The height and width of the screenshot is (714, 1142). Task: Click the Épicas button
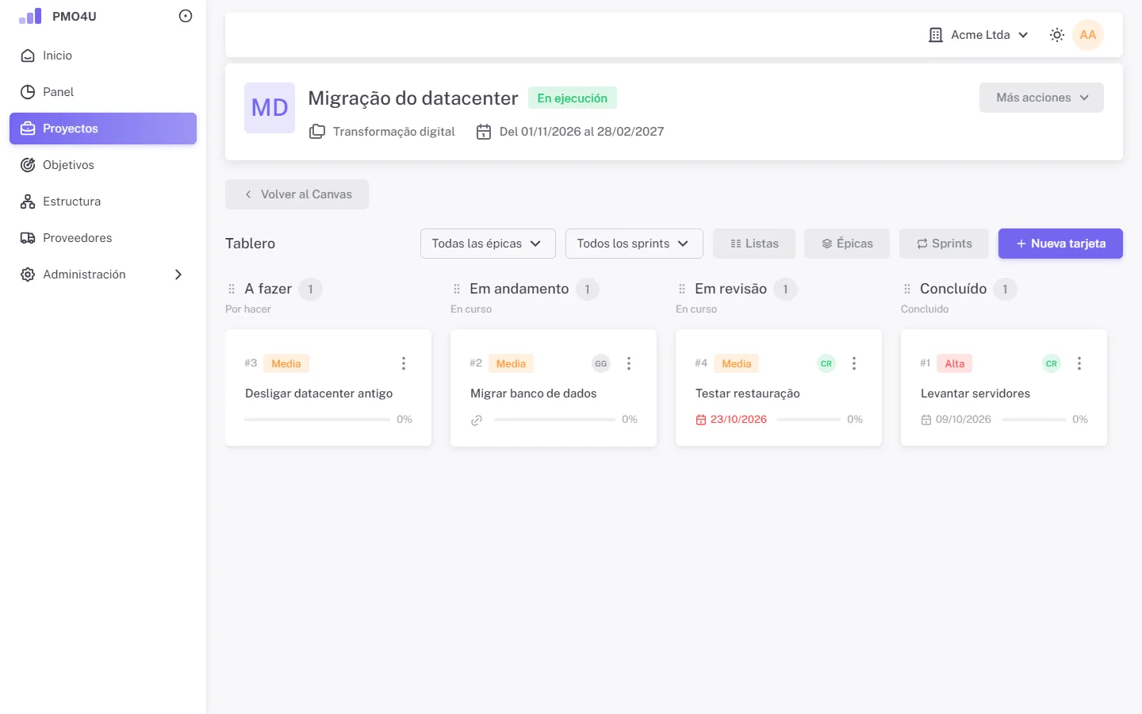847,244
